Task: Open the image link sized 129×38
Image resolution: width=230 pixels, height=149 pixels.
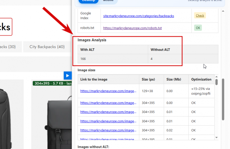Action: (108, 91)
